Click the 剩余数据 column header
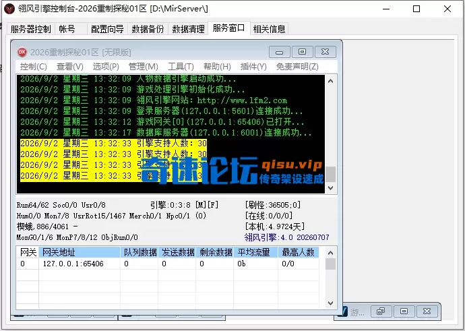 coord(215,252)
